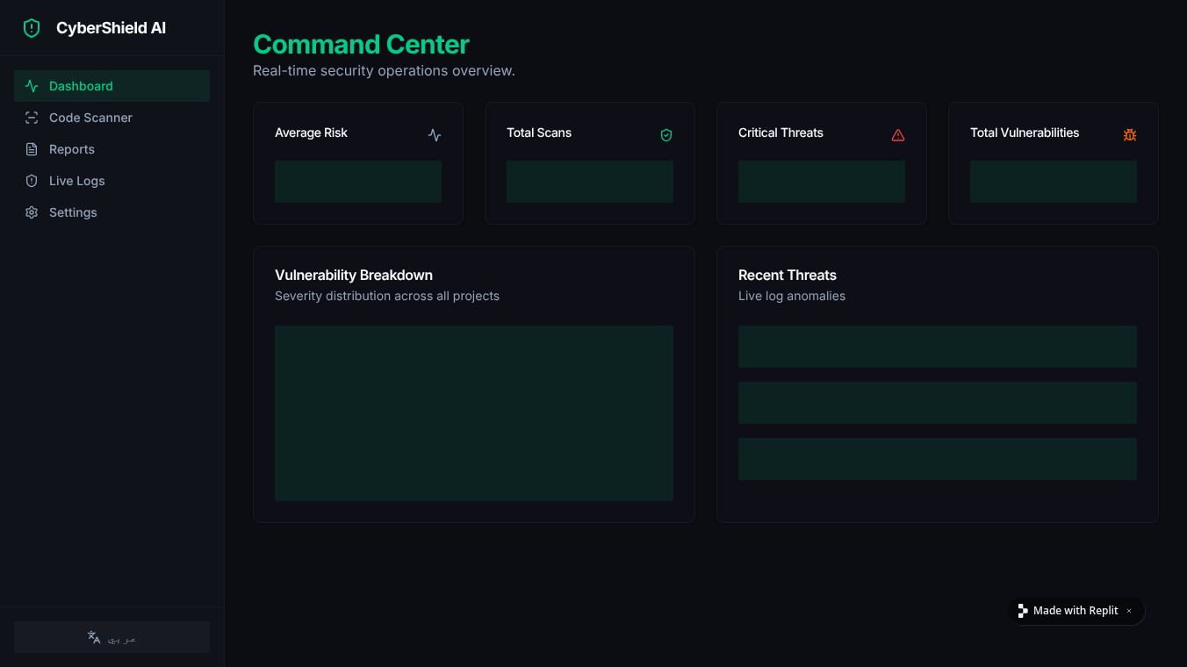1187x667 pixels.
Task: Click 'Severity distribution across all projects' caption
Action: pos(387,296)
